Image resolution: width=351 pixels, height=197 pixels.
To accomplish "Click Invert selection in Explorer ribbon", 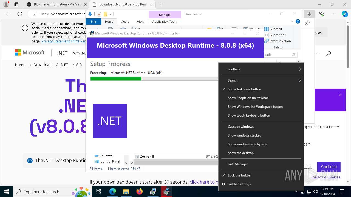I will pyautogui.click(x=278, y=41).
